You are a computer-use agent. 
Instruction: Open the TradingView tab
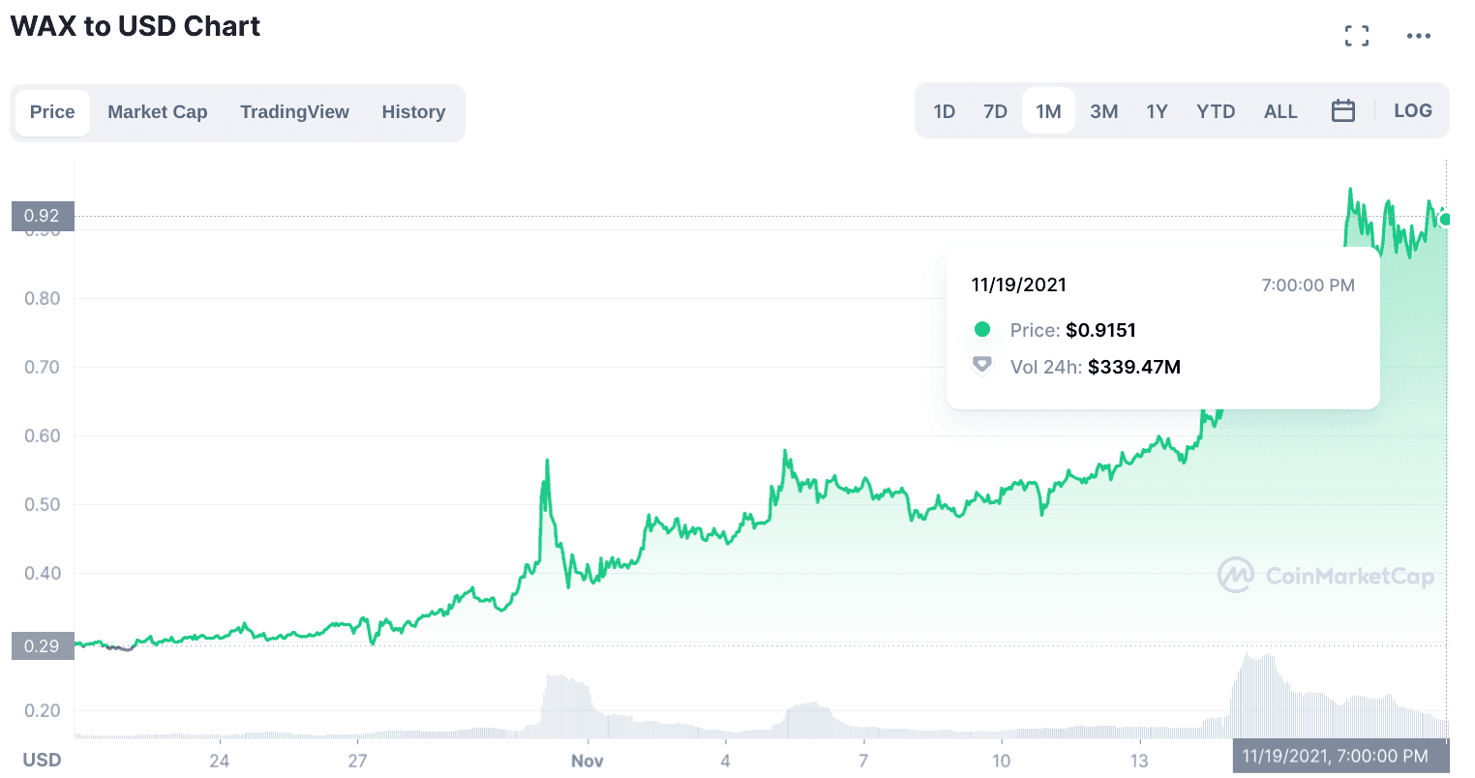(x=294, y=112)
